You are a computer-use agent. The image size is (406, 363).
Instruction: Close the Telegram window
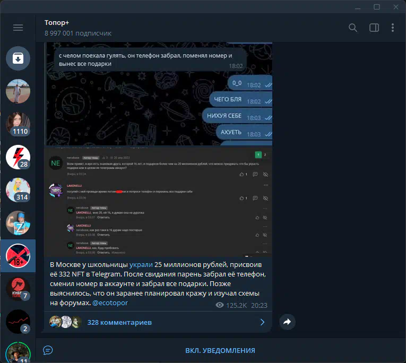(x=395, y=7)
